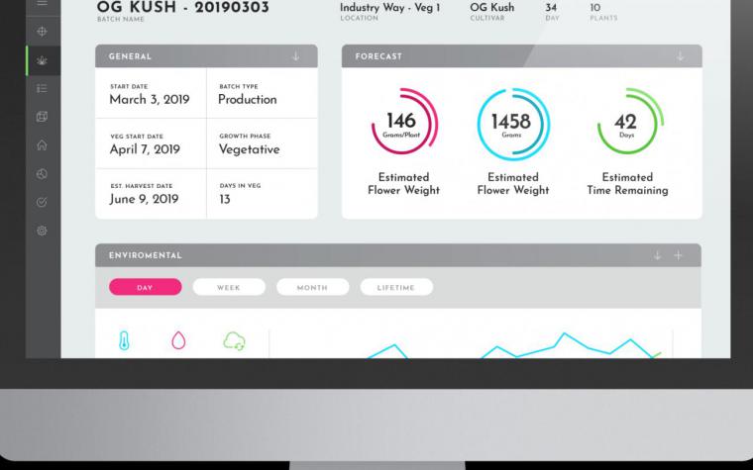Click the OG Kush - 20190303 batch name
The width and height of the screenshot is (753, 470).
(x=182, y=7)
